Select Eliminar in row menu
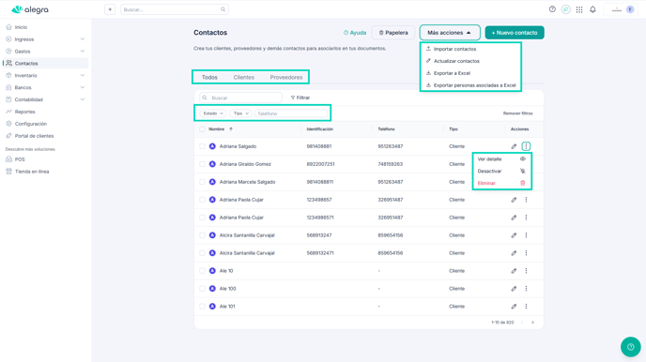Screen dimensions: 646x362 pos(501,183)
